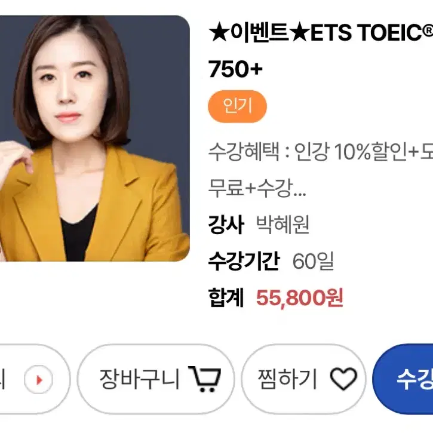Click the heart icon beside 찜하기

(343, 379)
